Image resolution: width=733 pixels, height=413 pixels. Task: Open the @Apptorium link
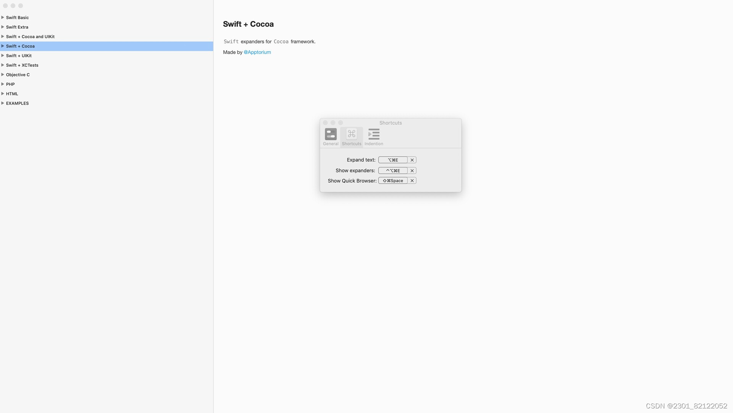(x=257, y=52)
